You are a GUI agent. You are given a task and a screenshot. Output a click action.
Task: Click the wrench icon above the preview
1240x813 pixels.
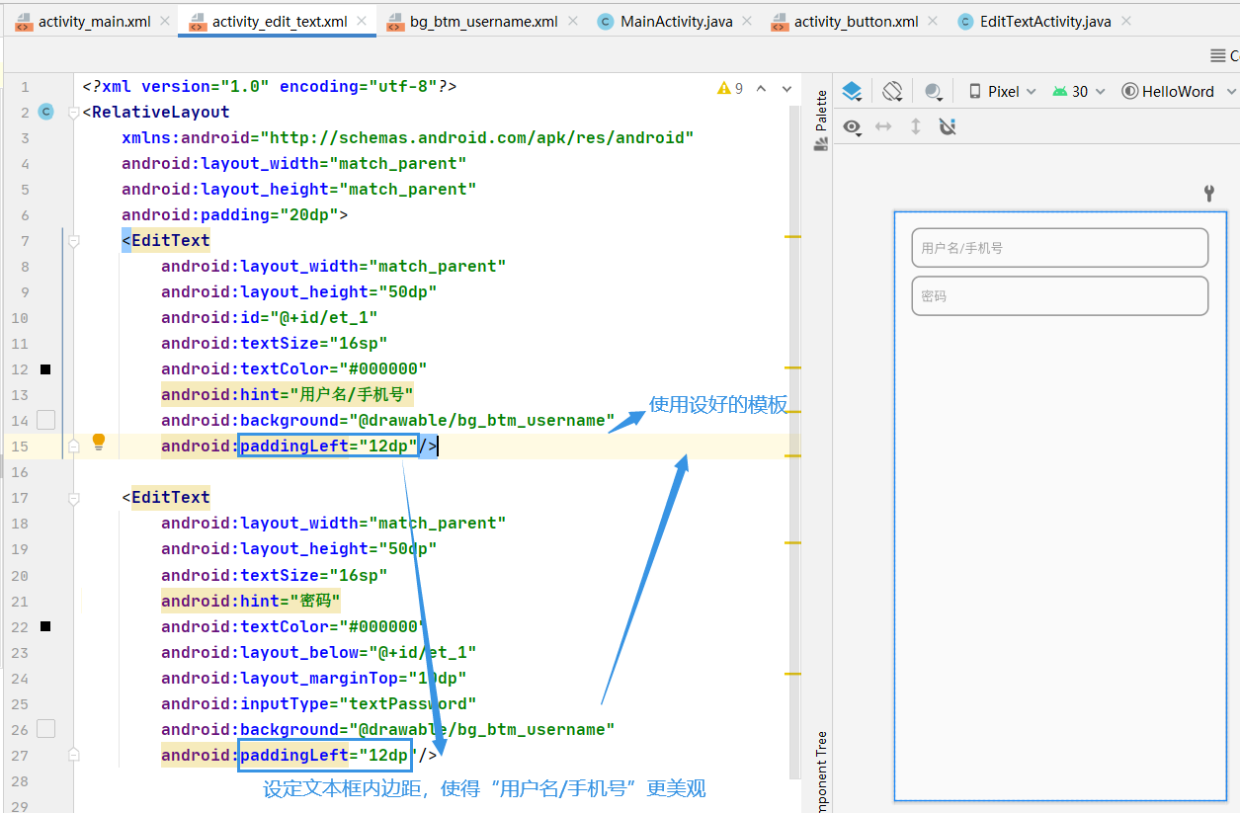pos(1208,193)
